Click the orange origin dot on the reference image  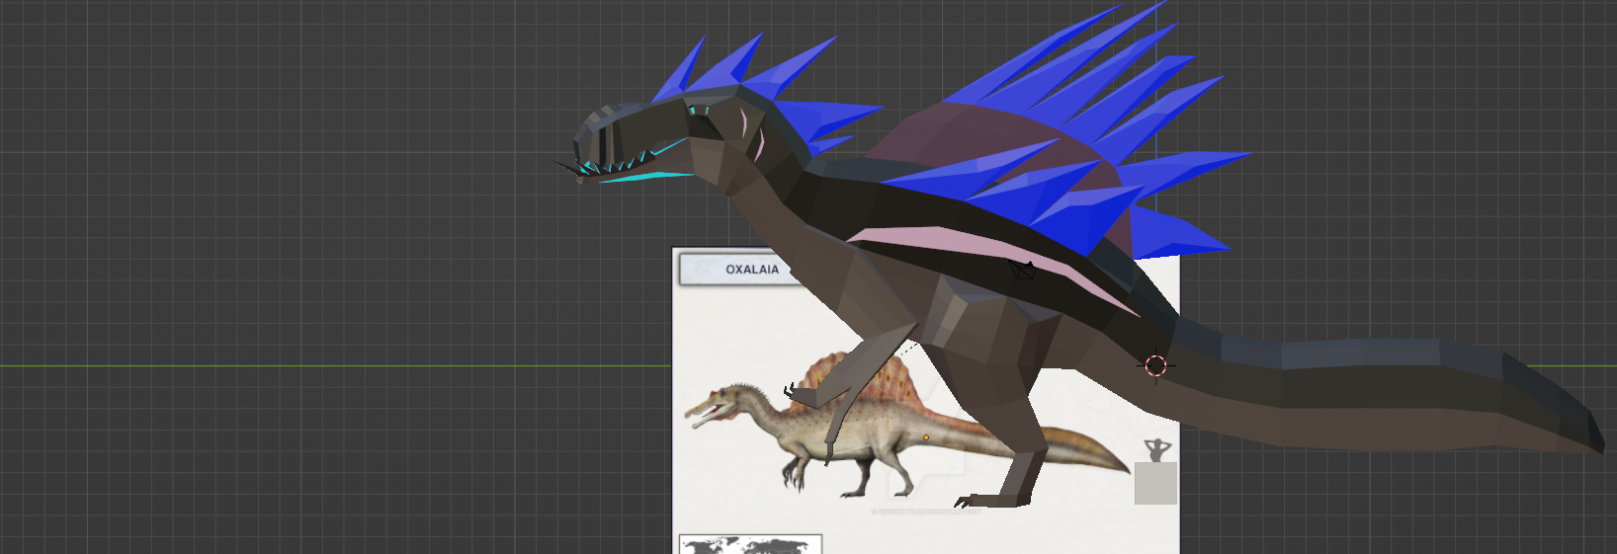[926, 437]
